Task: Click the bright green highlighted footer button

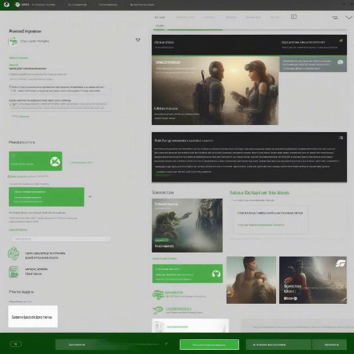Action: pos(209,345)
